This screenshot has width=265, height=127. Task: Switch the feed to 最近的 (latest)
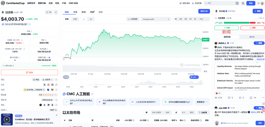[x=252, y=37]
